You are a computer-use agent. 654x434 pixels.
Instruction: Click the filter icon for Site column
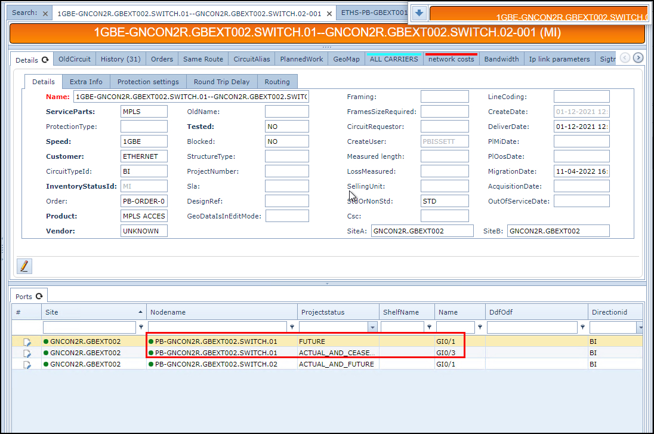[x=141, y=327]
